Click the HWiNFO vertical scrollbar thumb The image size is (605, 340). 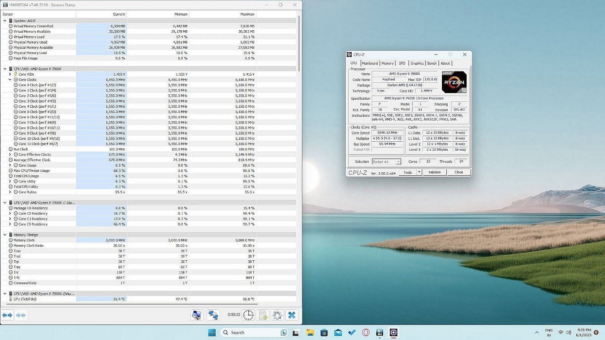pos(299,43)
